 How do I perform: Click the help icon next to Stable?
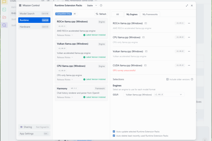pos(101,5)
